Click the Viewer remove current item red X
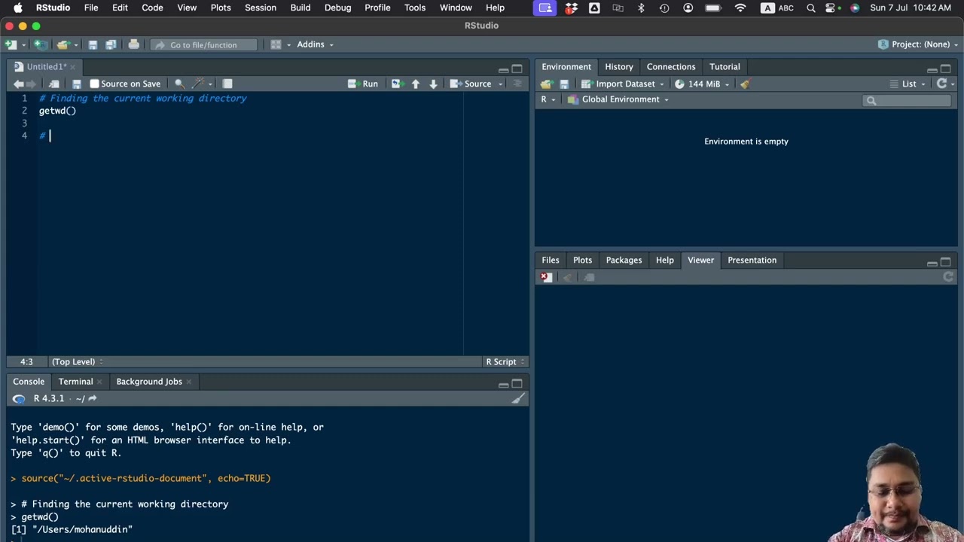Viewport: 964px width, 542px height. point(546,277)
